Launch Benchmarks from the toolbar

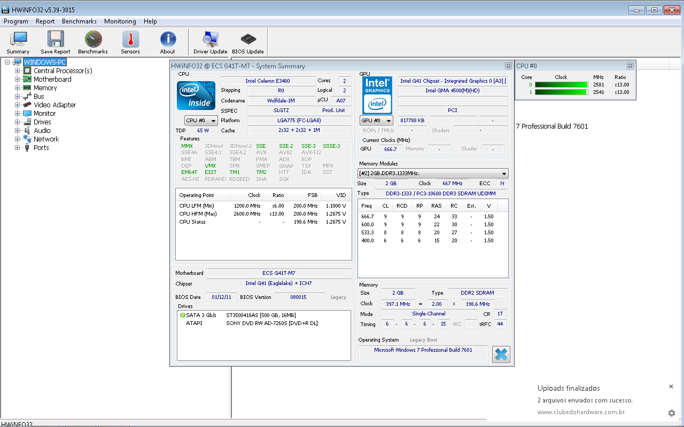pos(93,42)
